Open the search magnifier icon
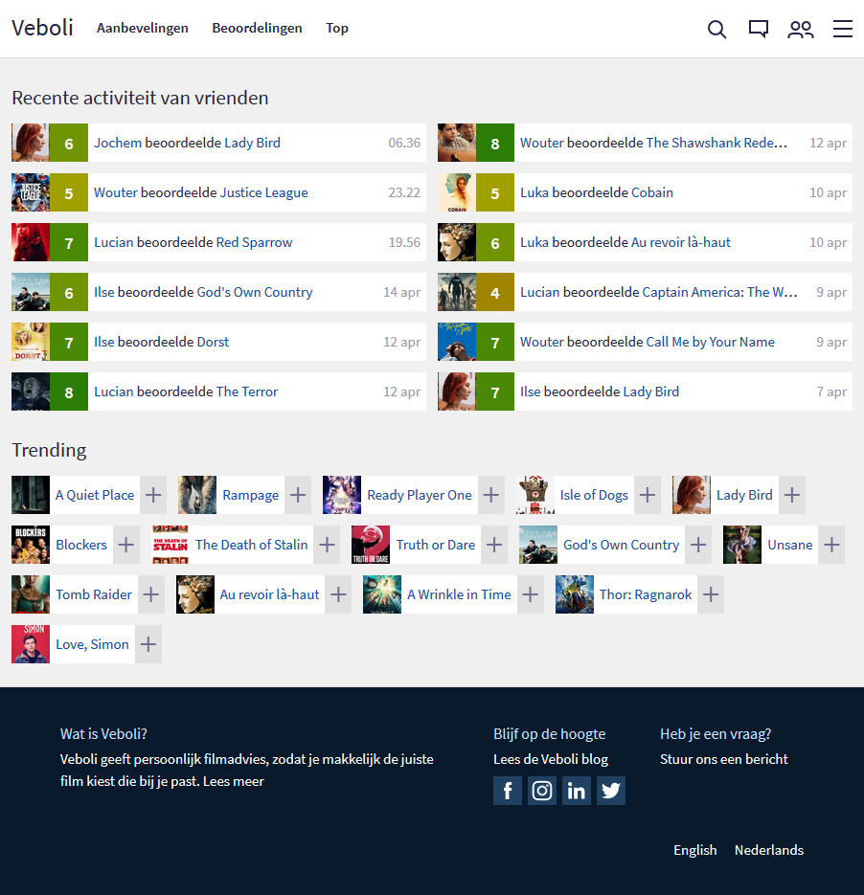864x895 pixels. click(x=716, y=29)
